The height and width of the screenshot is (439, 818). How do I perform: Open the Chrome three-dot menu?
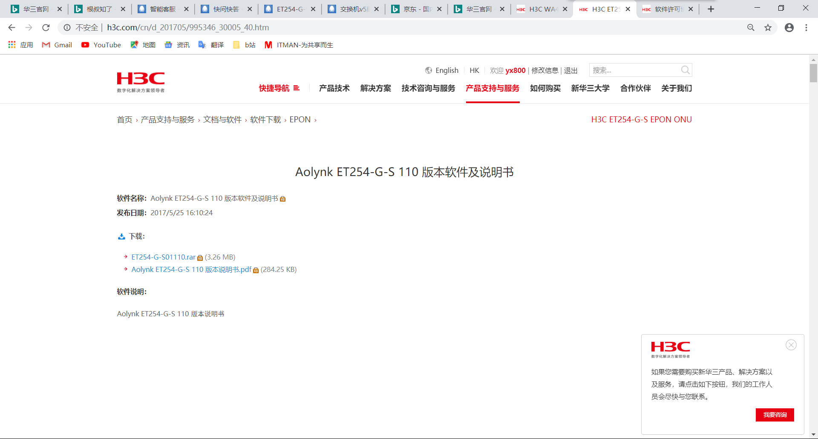(x=806, y=28)
